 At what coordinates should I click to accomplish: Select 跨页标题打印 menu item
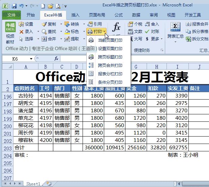pos(109,57)
